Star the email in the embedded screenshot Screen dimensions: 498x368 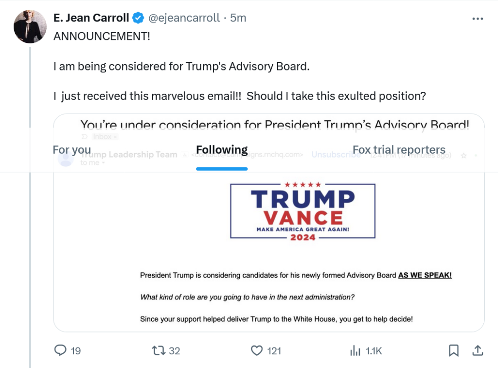click(x=463, y=156)
